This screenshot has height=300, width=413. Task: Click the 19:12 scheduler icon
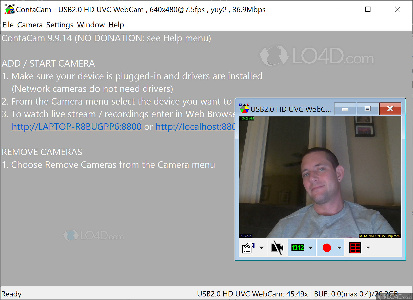tap(298, 248)
